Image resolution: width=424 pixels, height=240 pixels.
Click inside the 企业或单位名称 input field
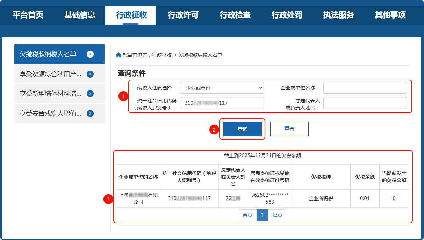point(365,88)
